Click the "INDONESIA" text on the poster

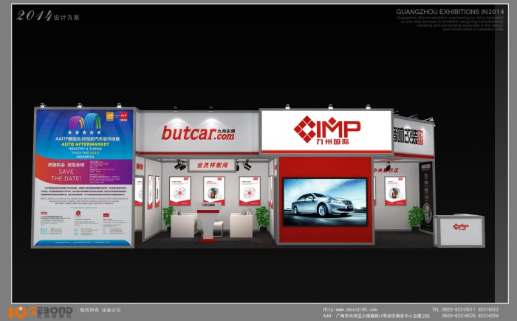click(85, 157)
